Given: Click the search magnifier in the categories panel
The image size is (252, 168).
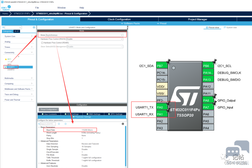Looking at the screenshot, I should click(3, 28).
